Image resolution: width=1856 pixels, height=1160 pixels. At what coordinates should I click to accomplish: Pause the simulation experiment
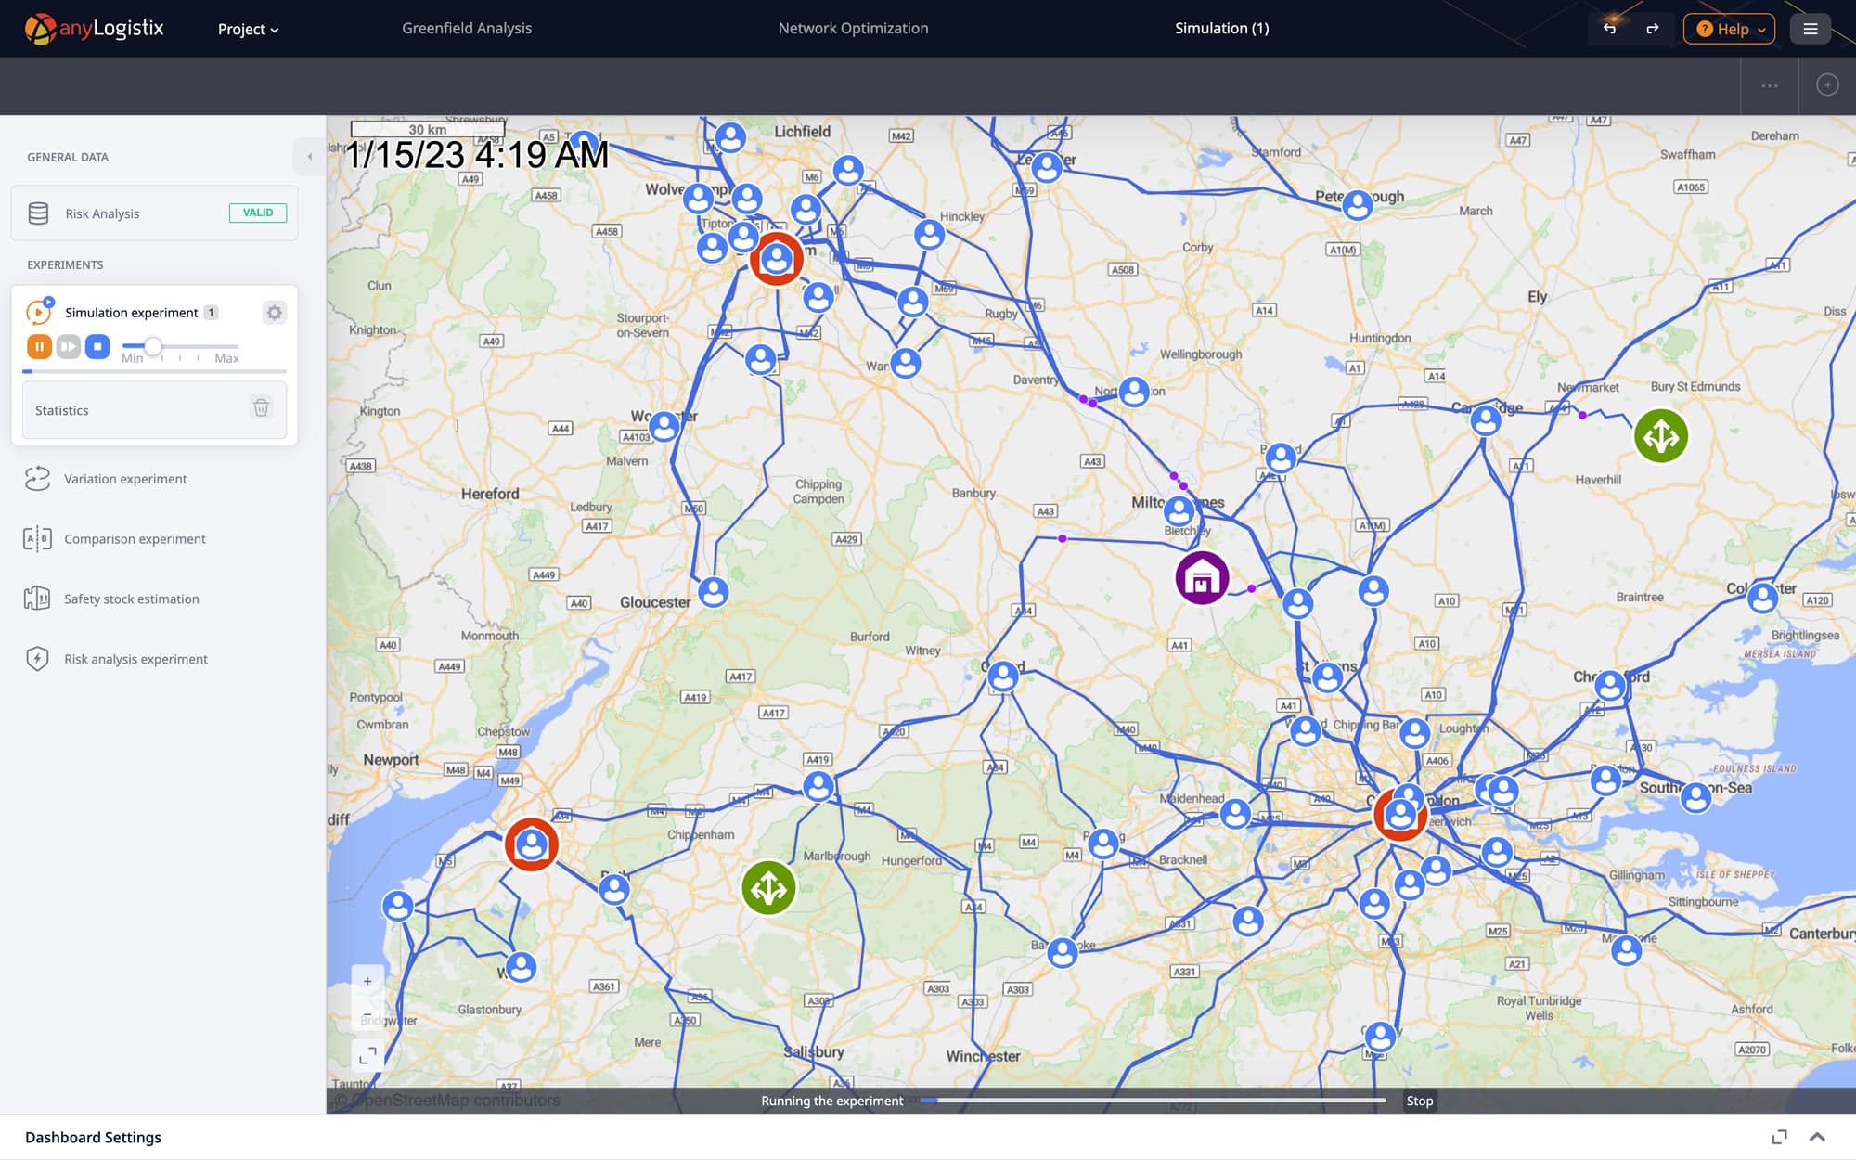click(39, 346)
